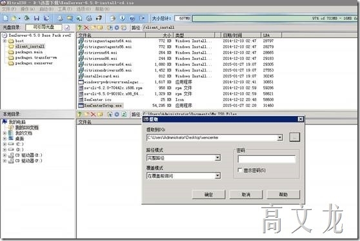This screenshot has width=360, height=241.
Task: Click the blue gear icon in ISO pane toolbar
Action: coord(117,28)
